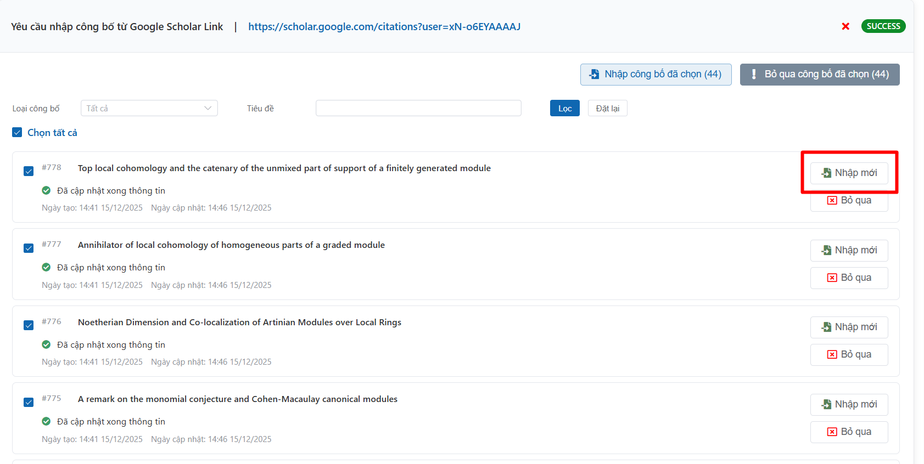Skip publication #776 using 'Bỏ qua'
This screenshot has width=924, height=464.
pyautogui.click(x=849, y=354)
